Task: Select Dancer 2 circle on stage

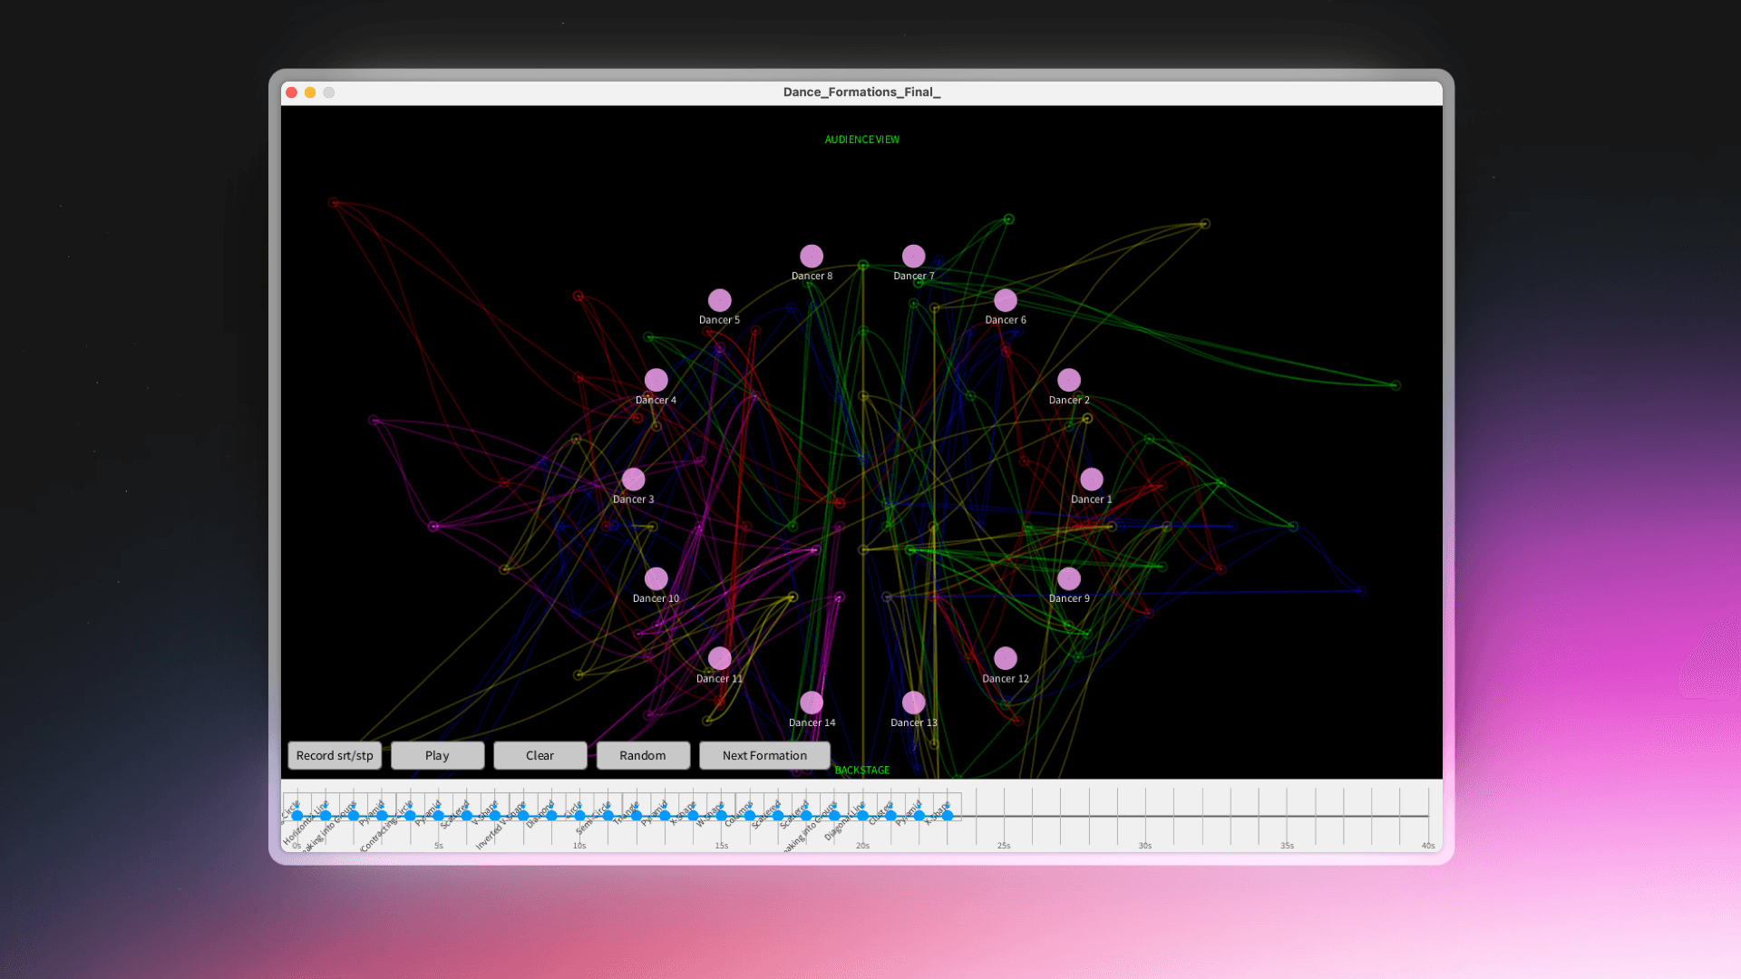Action: coord(1069,380)
